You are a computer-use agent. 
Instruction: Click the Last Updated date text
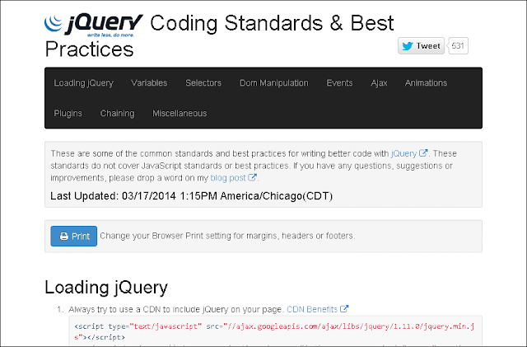pos(192,196)
